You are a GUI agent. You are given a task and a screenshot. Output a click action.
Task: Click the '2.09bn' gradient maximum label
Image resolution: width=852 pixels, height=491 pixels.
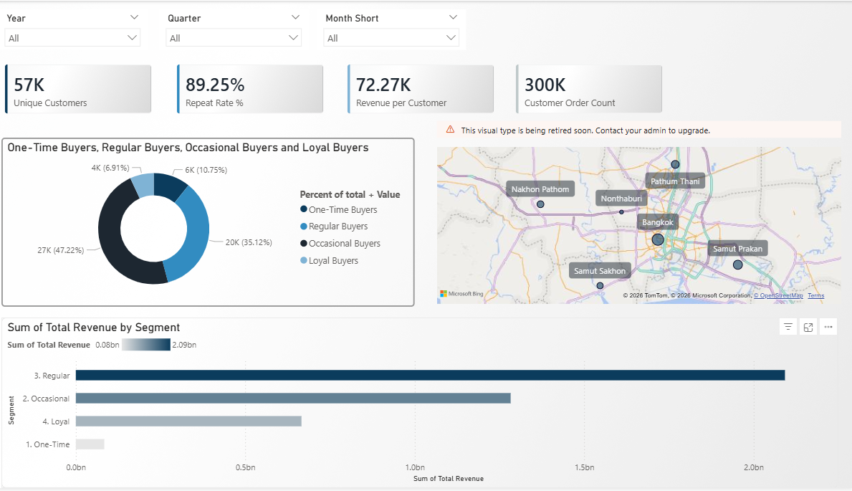click(x=184, y=344)
